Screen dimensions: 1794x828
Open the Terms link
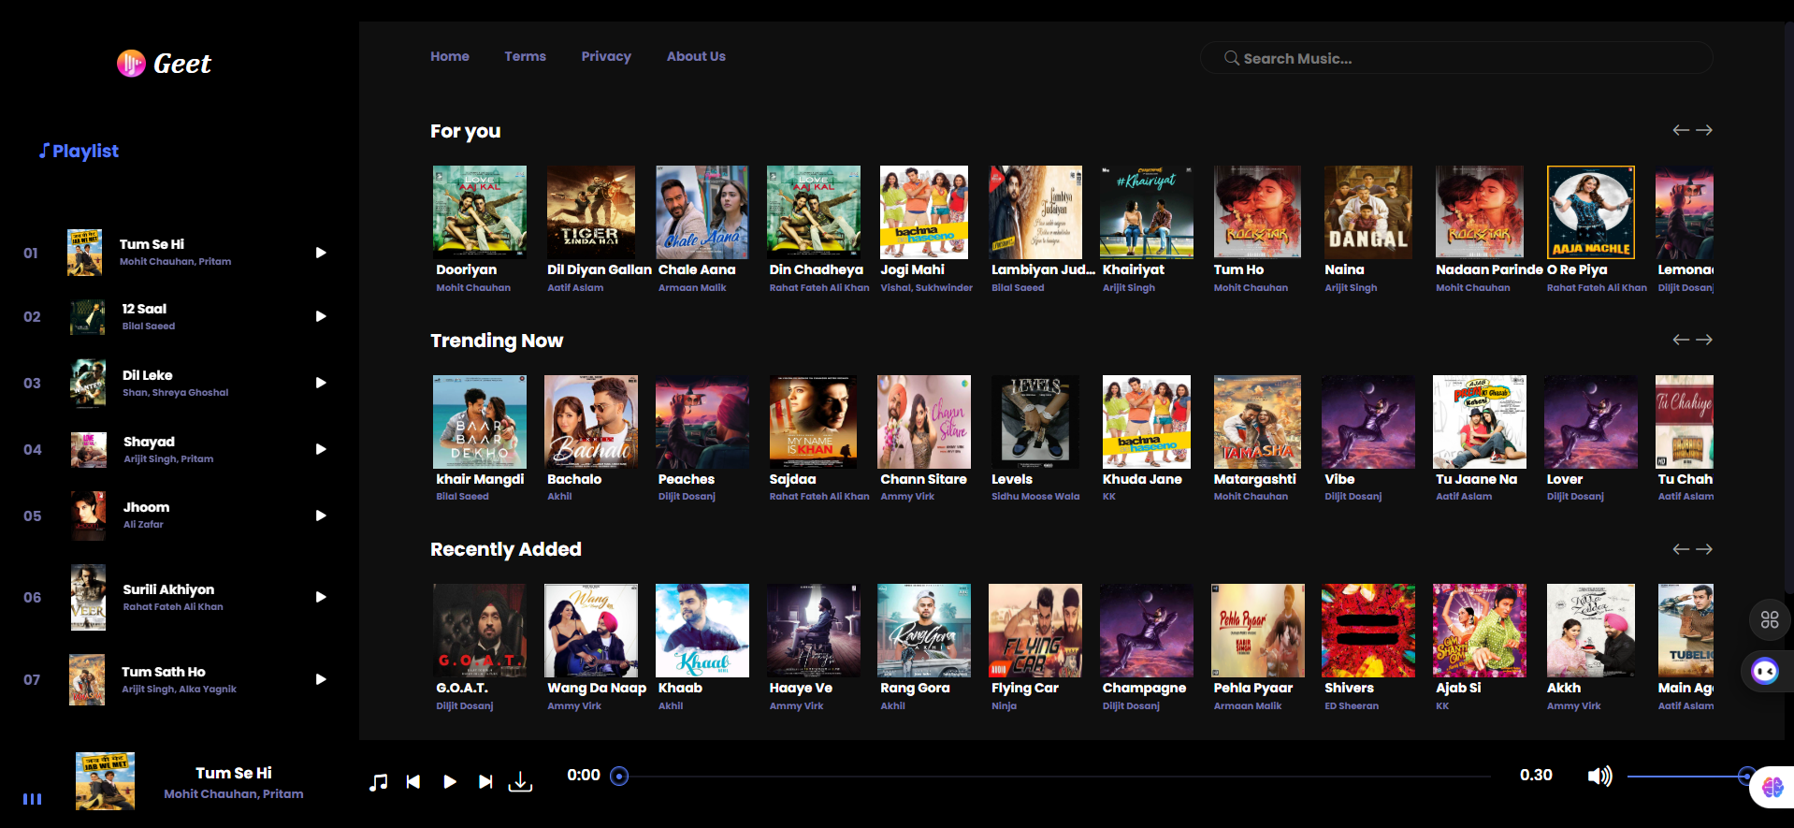click(525, 56)
